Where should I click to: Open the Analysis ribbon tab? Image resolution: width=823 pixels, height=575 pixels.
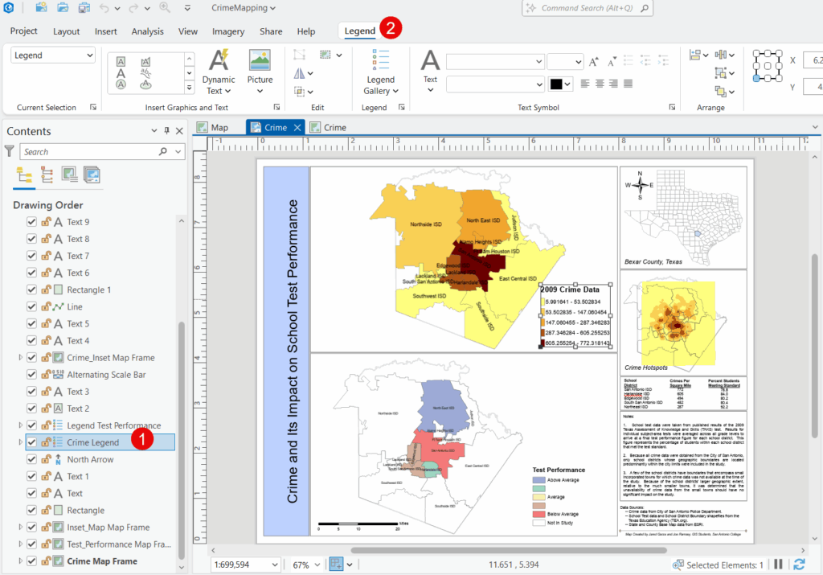click(147, 31)
